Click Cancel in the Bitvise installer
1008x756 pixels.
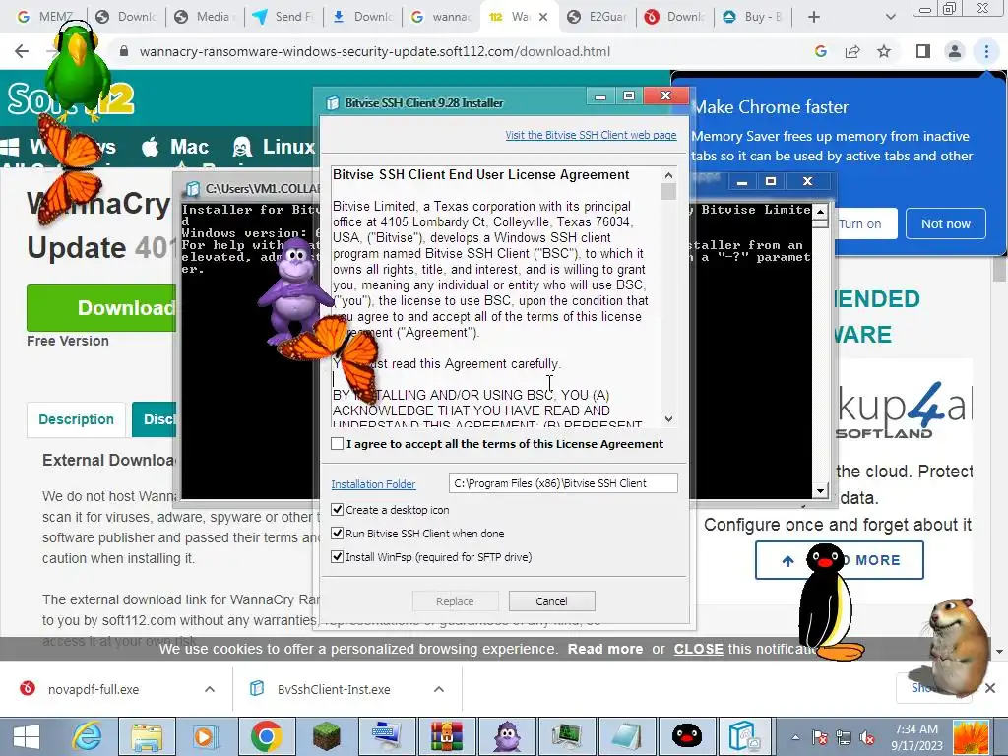coord(551,601)
